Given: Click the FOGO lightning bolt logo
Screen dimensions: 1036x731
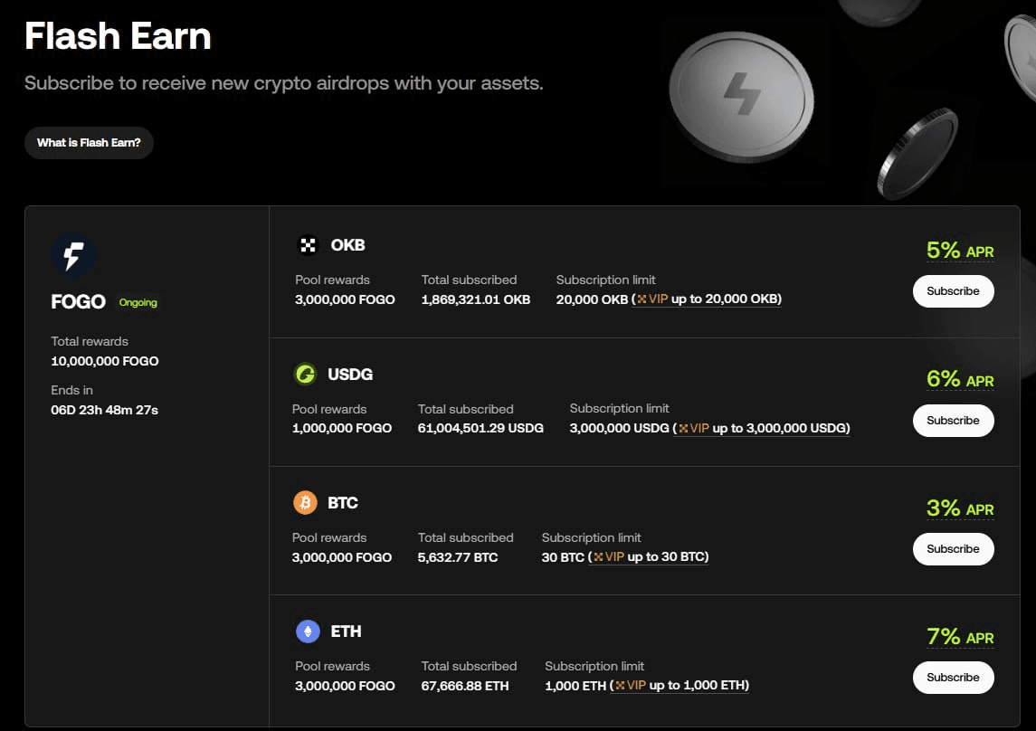Looking at the screenshot, I should [75, 255].
